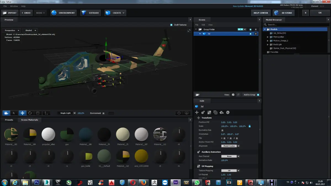
Task: Toggle the Draft Textures checkbox
Action: click(171, 25)
